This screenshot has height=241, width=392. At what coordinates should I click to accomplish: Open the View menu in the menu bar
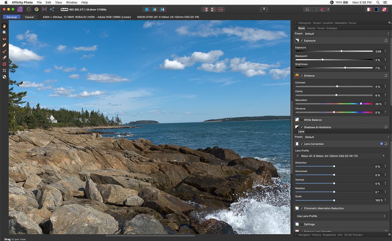[58, 2]
